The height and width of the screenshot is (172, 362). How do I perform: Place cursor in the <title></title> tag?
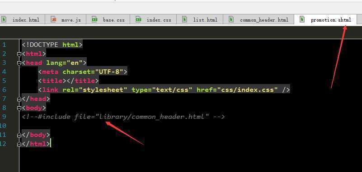click(68, 81)
